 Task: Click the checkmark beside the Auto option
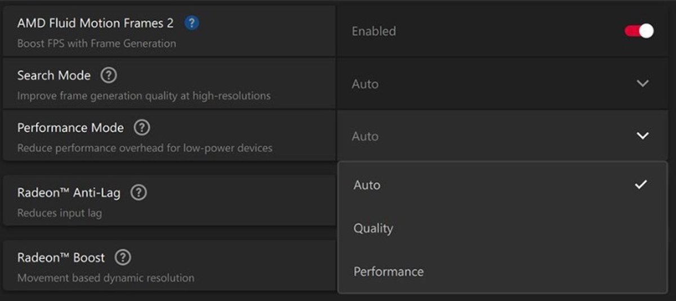point(641,185)
